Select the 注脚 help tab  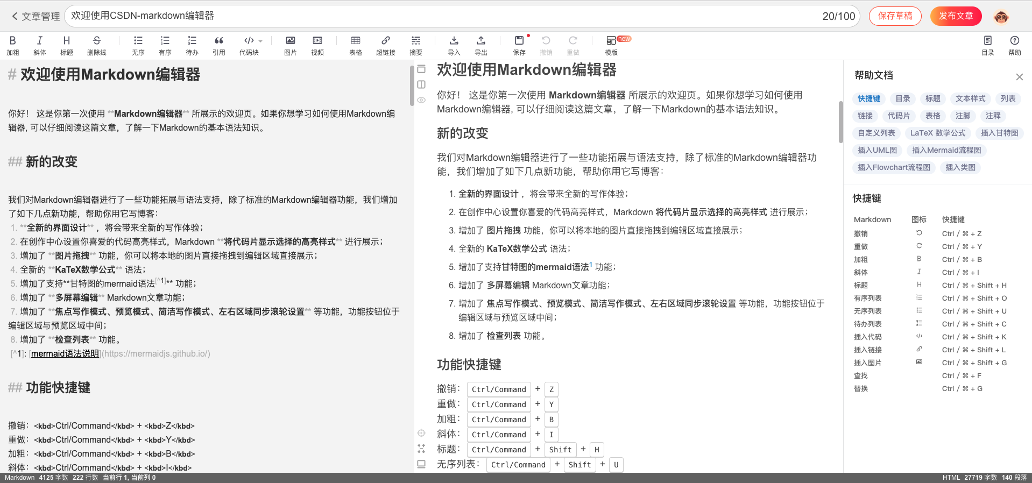tap(963, 116)
